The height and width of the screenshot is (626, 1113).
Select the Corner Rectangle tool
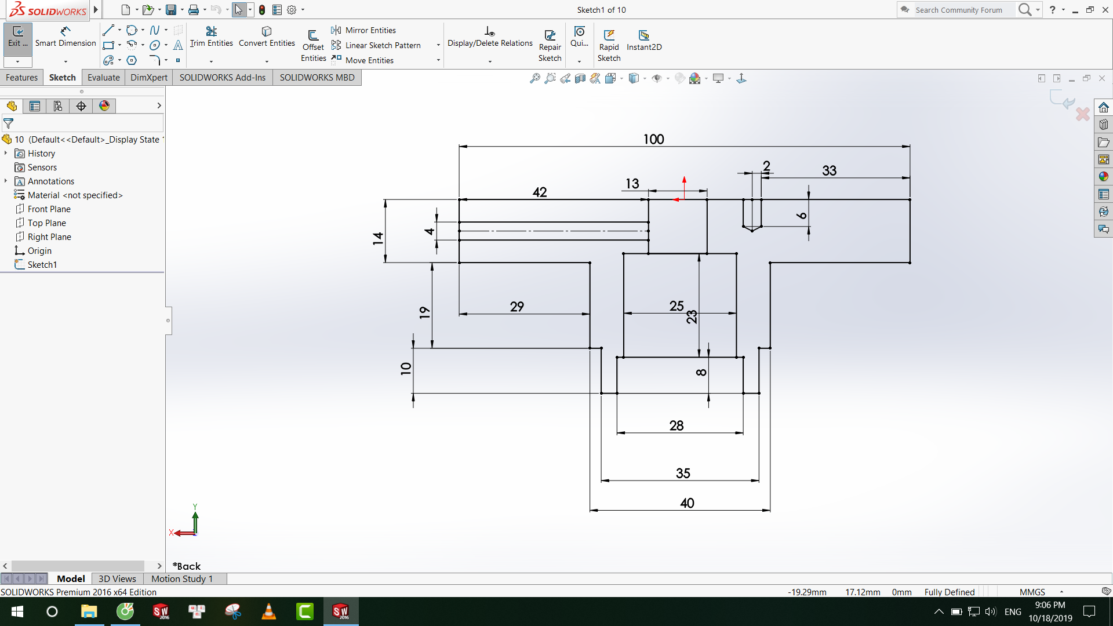coord(108,45)
